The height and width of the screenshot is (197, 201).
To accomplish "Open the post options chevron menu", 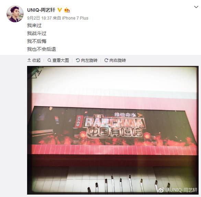I will 196,7.
